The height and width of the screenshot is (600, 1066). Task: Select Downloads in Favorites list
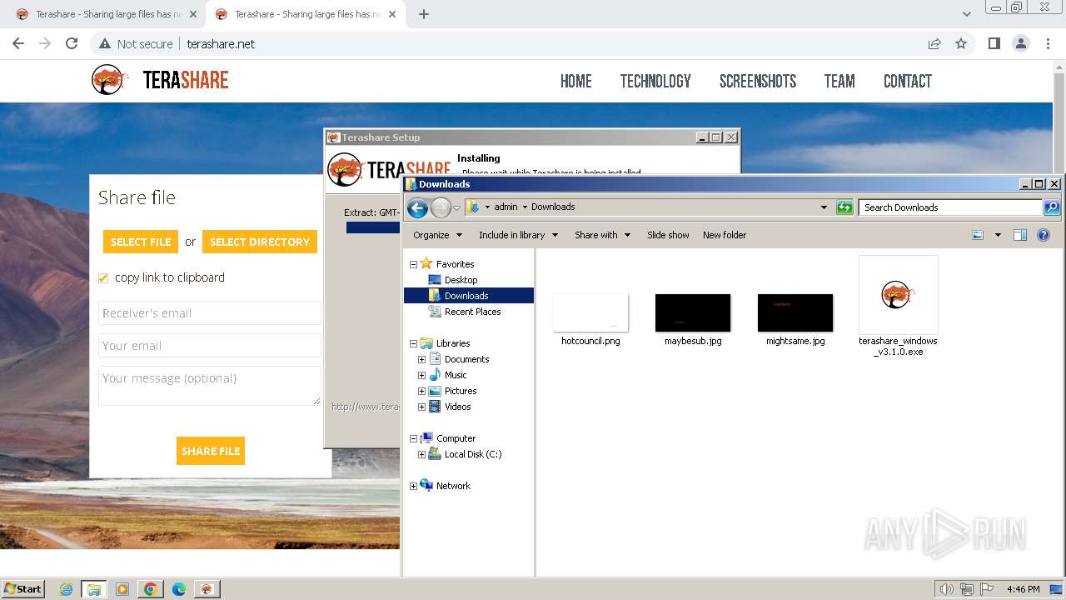coord(468,296)
